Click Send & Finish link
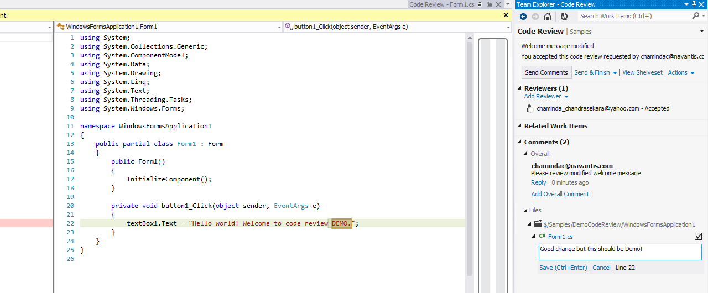Viewport: 708px width, 293px height. point(592,72)
